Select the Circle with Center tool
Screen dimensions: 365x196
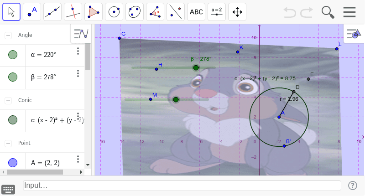(x=114, y=12)
